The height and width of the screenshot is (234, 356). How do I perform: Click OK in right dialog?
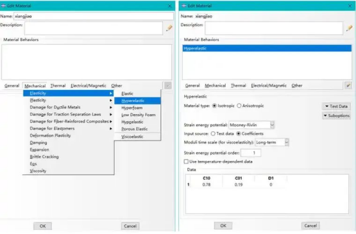point(223,226)
